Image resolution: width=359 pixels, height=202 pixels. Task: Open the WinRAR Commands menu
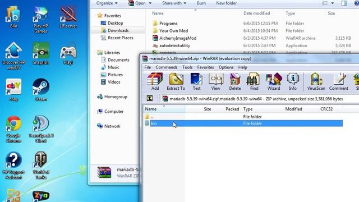[x=167, y=67]
